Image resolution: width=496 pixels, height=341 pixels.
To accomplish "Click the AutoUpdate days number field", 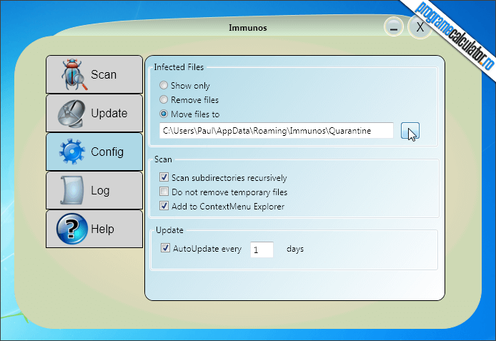I will [262, 249].
